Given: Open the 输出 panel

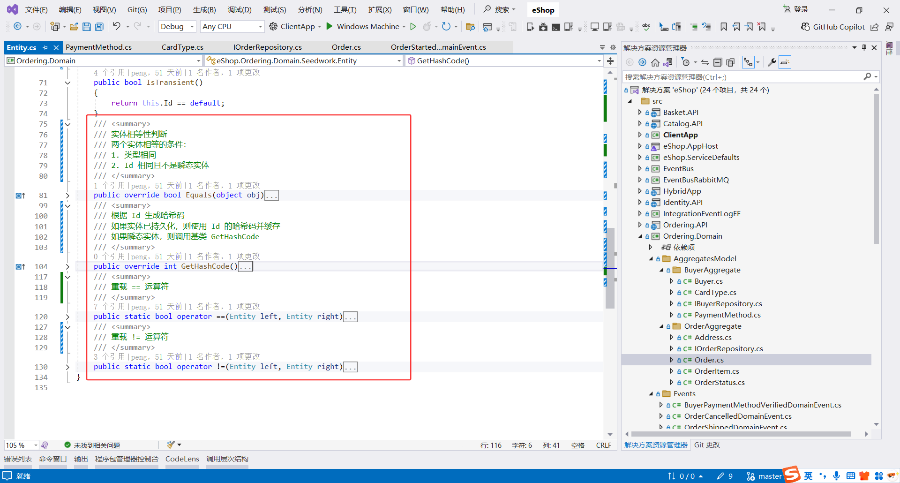Looking at the screenshot, I should point(81,459).
